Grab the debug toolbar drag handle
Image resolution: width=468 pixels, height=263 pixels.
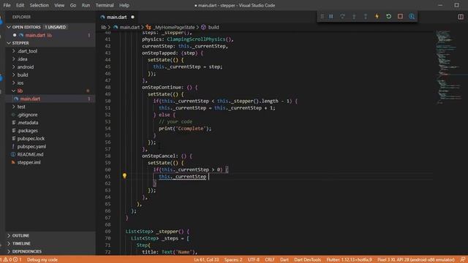[x=322, y=16]
